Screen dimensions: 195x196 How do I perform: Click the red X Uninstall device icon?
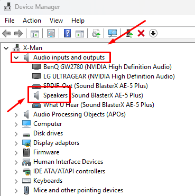(141, 33)
